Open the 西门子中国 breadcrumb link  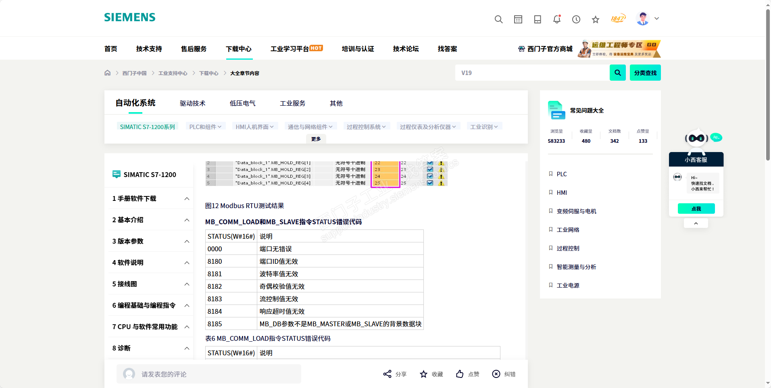[x=134, y=73]
